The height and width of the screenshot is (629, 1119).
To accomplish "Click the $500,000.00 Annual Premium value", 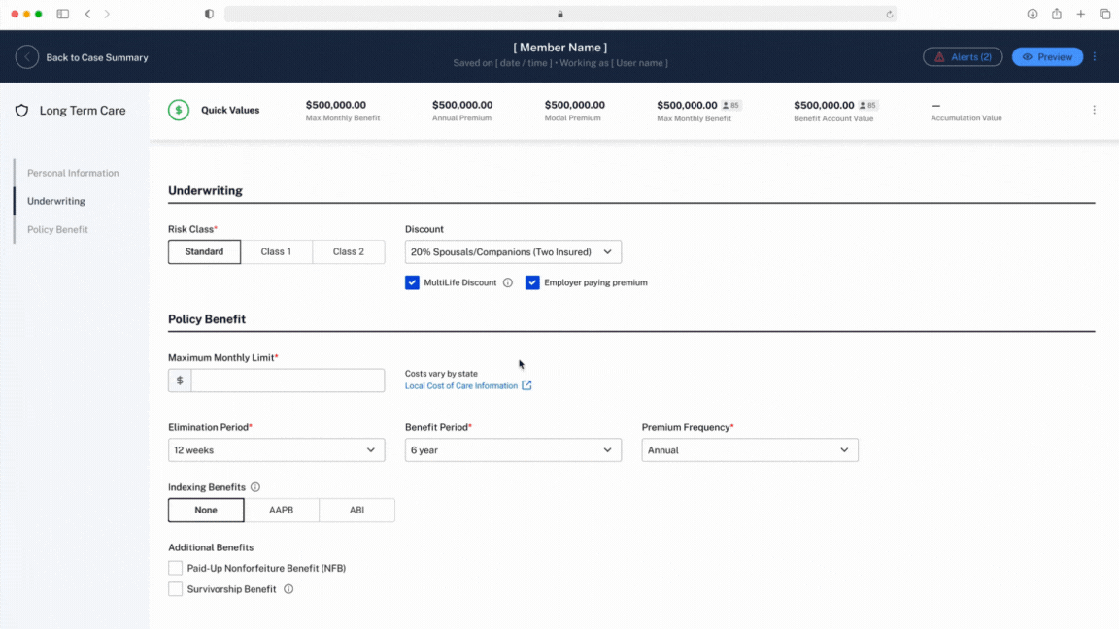I will (x=462, y=105).
